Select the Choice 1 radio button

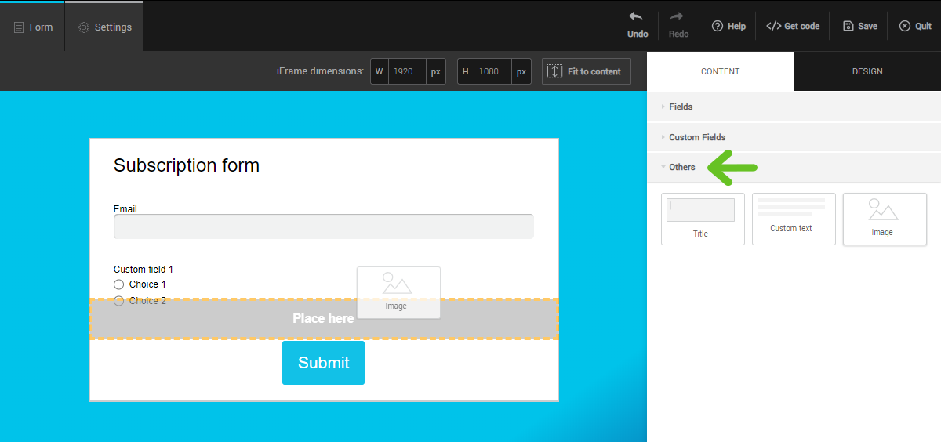coord(119,284)
